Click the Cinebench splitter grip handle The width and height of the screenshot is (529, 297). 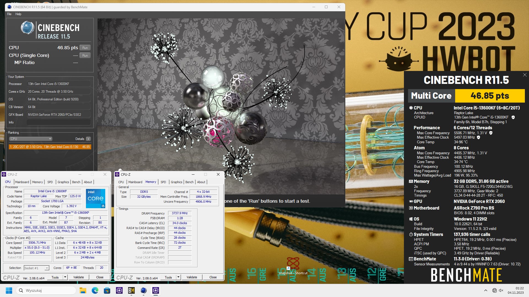96,111
